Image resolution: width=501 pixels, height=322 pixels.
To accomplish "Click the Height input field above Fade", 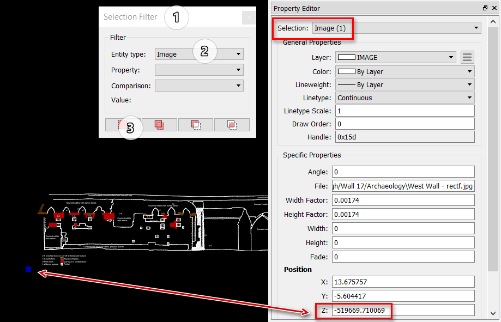I will point(403,243).
